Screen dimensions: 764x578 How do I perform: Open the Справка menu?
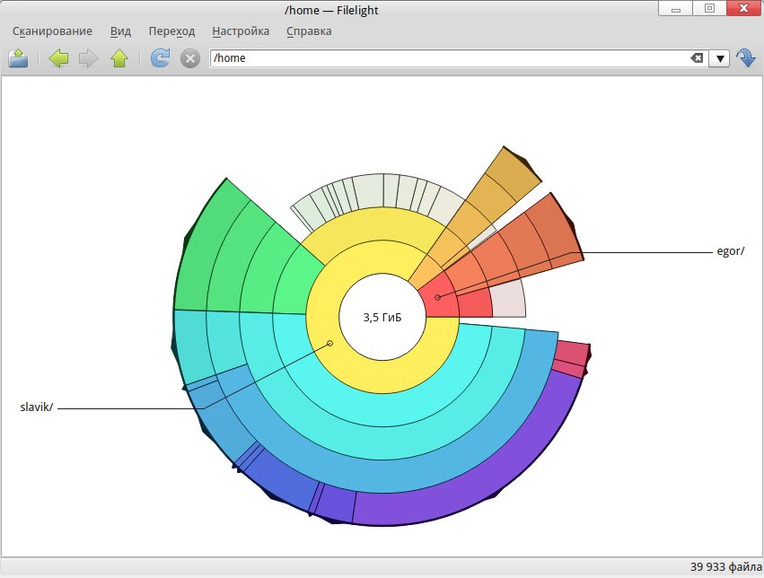click(309, 31)
